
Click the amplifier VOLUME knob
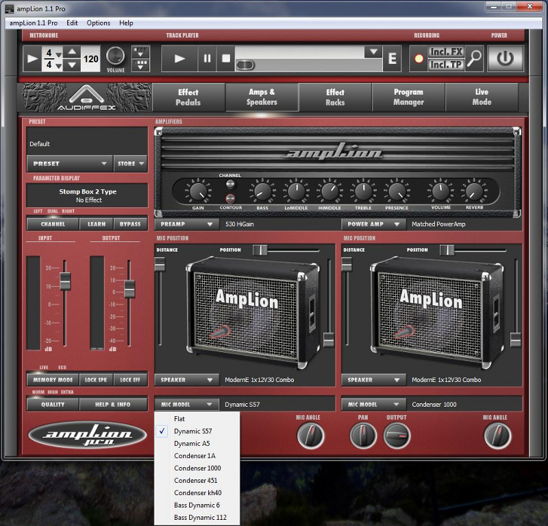click(x=440, y=191)
